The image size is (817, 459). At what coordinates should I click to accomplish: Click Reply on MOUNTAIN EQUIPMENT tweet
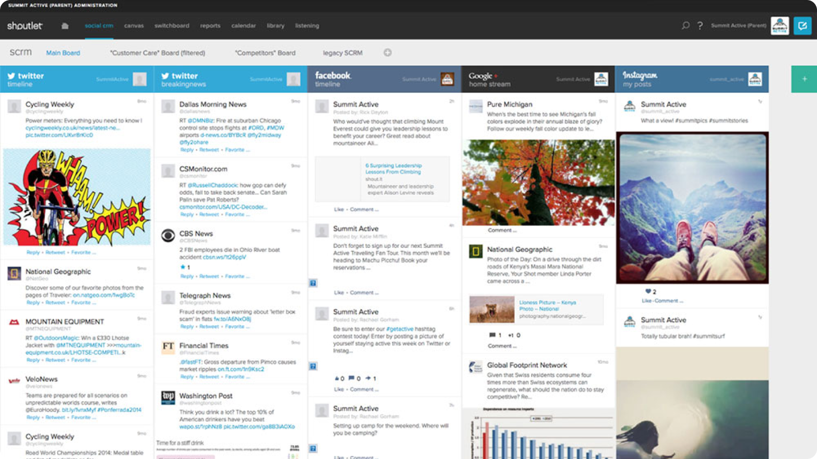33,360
